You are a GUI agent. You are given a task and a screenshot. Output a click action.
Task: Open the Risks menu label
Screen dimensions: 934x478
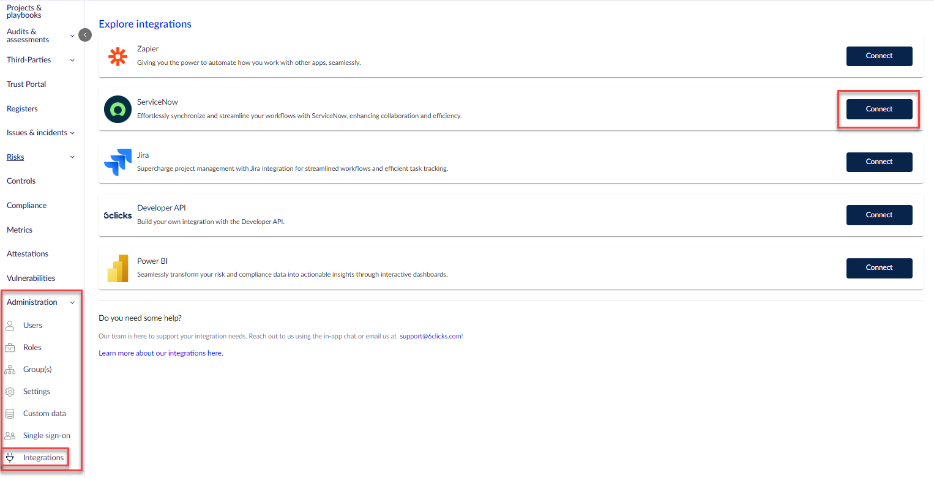15,157
